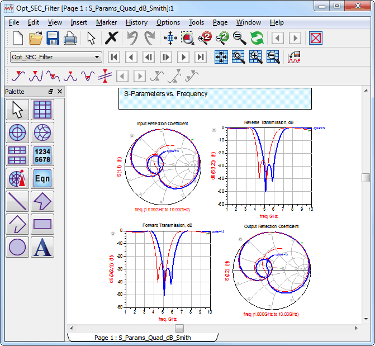This screenshot has width=375, height=346.
Task: Insert an equation with the Eqn icon
Action: (x=42, y=178)
